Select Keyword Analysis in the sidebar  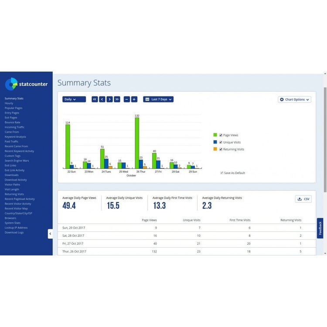tap(15, 137)
